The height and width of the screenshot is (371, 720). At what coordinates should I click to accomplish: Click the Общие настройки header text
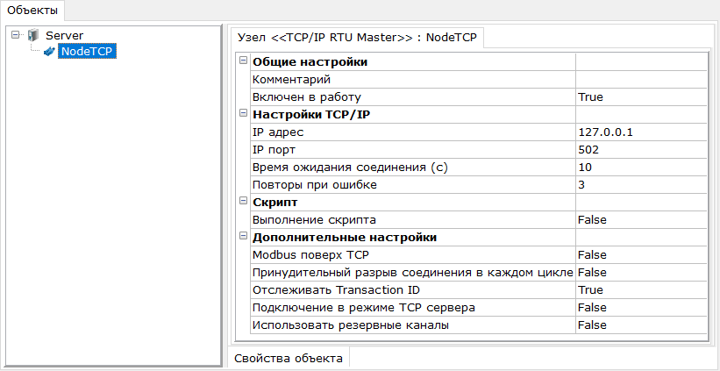coord(310,62)
